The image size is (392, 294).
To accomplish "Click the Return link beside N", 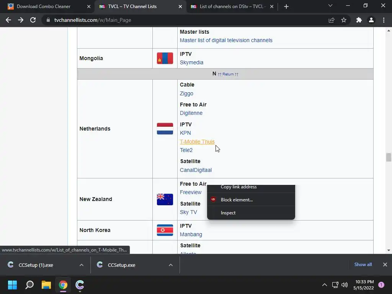I will [x=228, y=74].
